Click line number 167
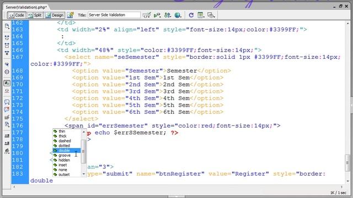The width and height of the screenshot is (353, 198). tap(18, 57)
